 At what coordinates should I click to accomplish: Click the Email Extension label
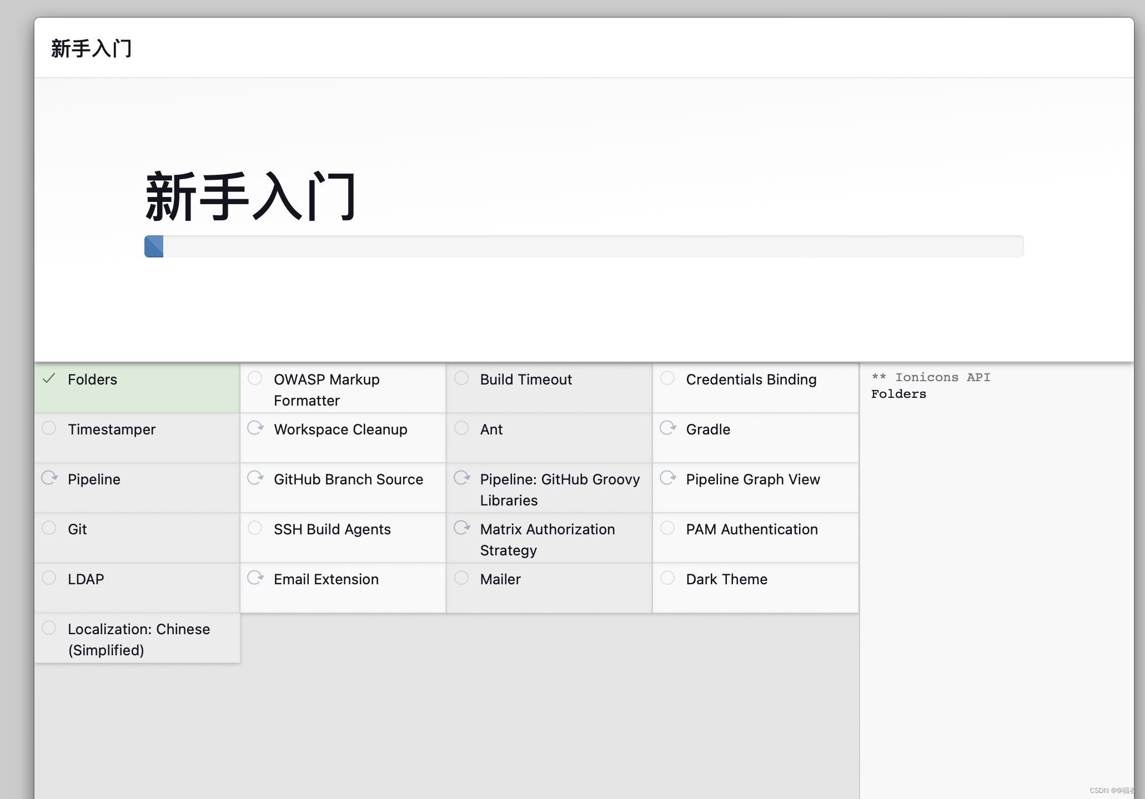(x=326, y=579)
